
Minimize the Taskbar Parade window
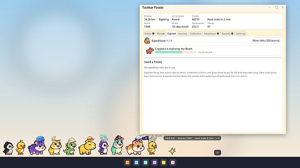coord(270,7)
